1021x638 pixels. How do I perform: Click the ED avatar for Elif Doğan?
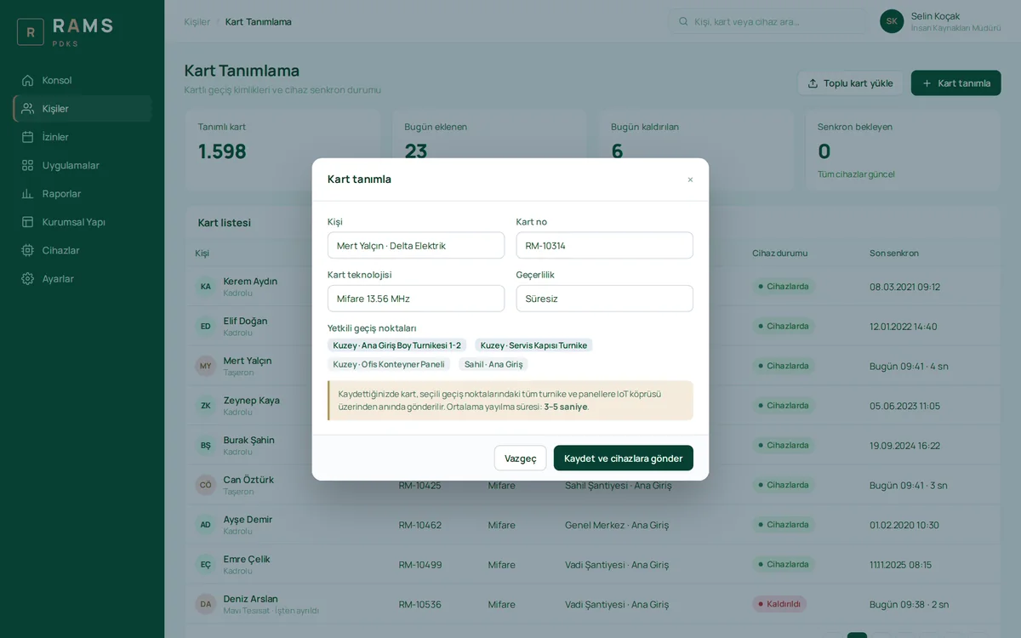tap(206, 326)
